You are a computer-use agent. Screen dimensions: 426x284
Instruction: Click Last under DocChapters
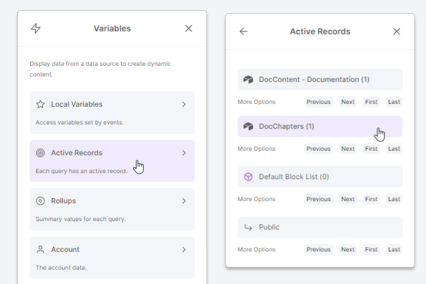(394, 149)
